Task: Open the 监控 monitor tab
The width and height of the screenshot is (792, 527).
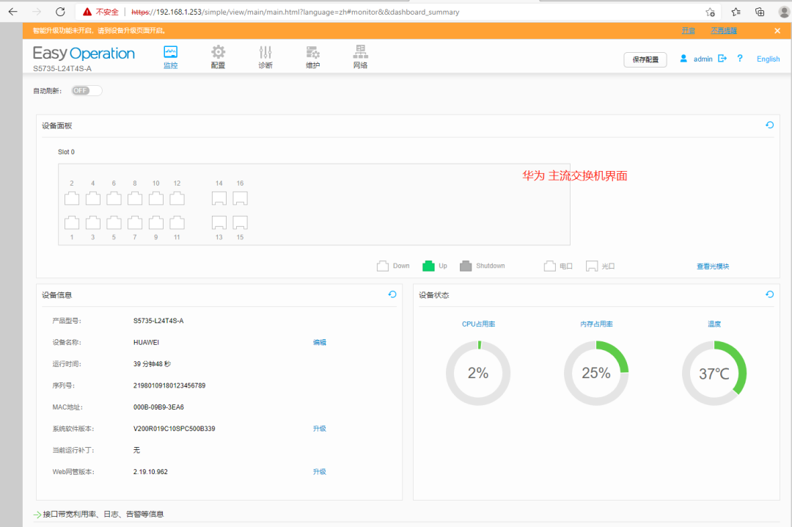Action: click(x=171, y=57)
